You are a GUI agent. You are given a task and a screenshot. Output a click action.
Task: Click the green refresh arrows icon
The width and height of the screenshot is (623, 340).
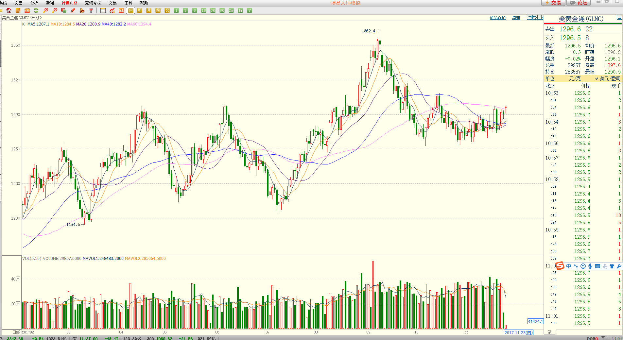(36, 10)
